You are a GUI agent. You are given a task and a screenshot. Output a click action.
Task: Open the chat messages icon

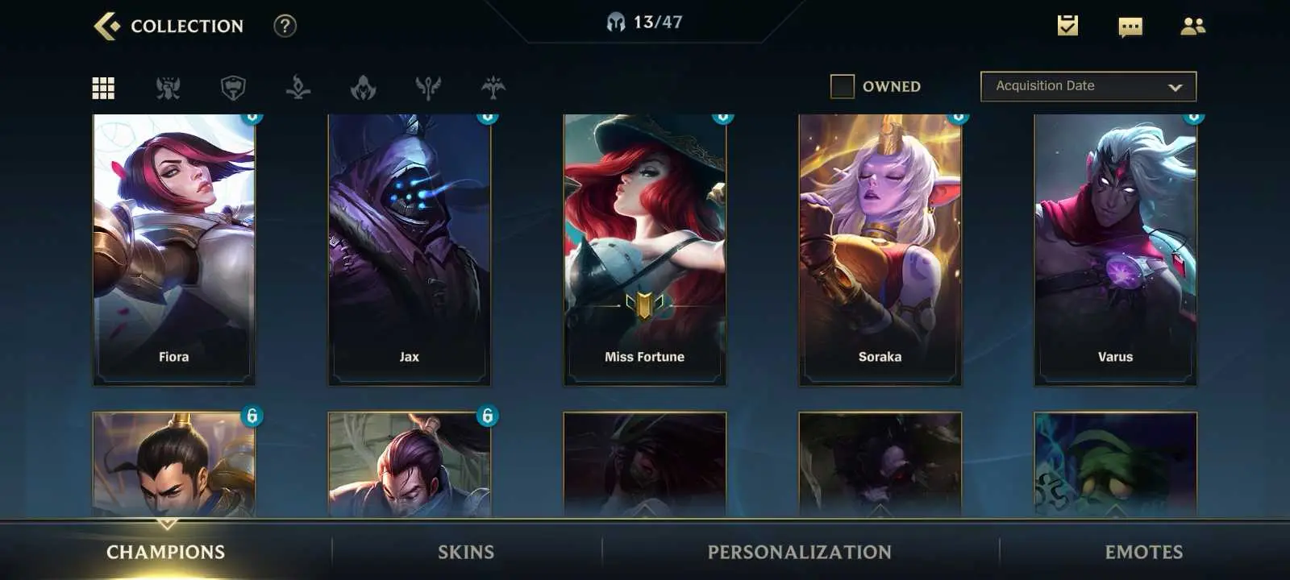tap(1130, 27)
